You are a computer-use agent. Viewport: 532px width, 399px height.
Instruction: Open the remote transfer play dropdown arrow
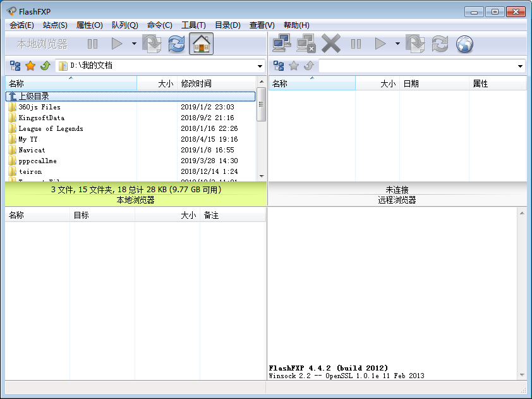pyautogui.click(x=397, y=44)
